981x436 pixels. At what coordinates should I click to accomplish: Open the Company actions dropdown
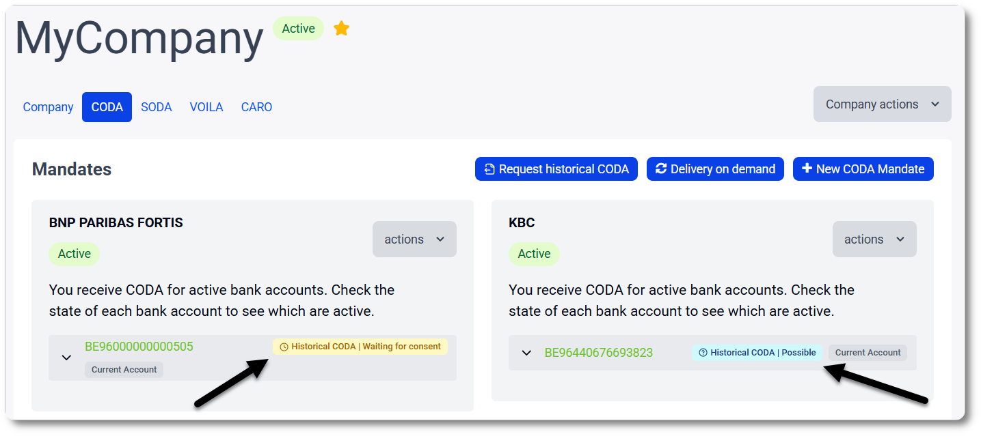coord(881,104)
